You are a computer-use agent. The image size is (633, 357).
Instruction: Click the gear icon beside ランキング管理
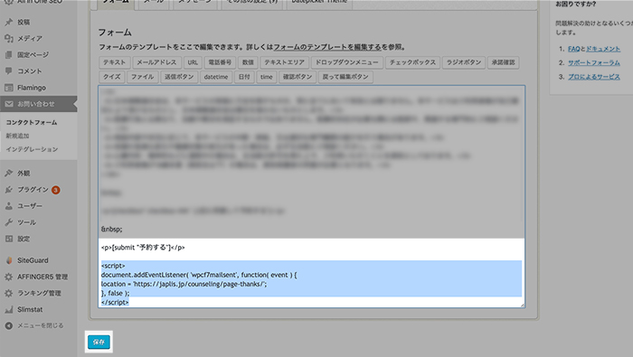9,293
